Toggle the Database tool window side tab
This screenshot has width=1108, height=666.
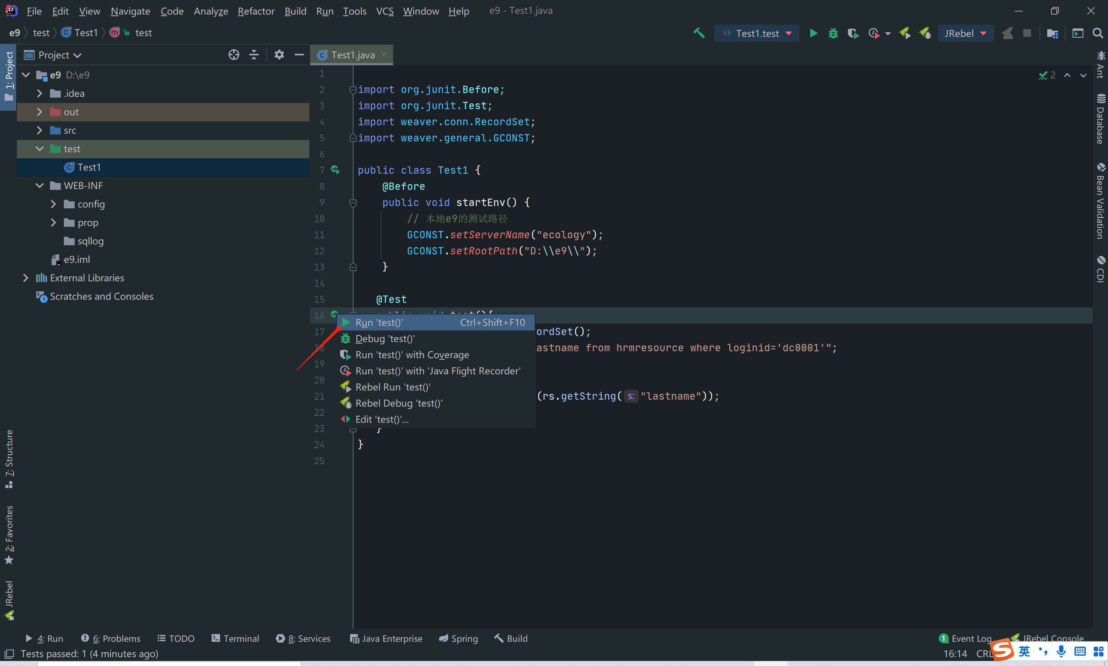pos(1100,120)
